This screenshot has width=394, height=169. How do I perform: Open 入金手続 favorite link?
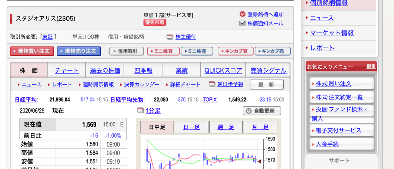coord(327,144)
